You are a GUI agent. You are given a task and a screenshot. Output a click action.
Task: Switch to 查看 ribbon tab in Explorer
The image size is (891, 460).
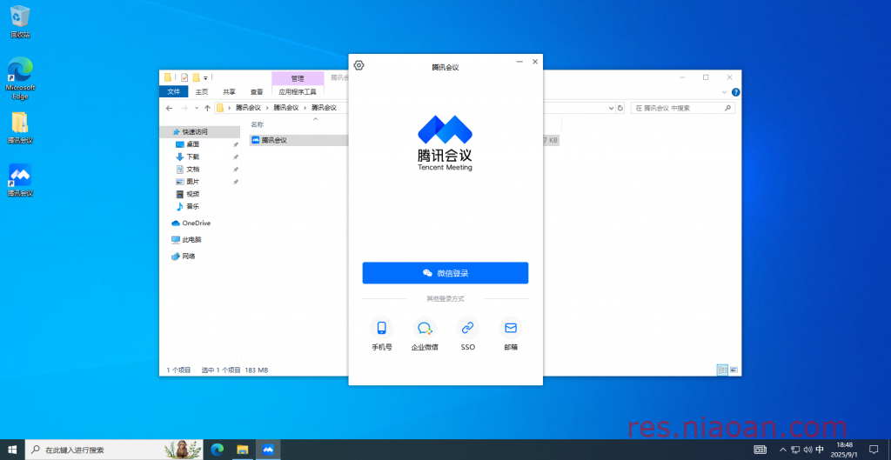[x=257, y=91]
